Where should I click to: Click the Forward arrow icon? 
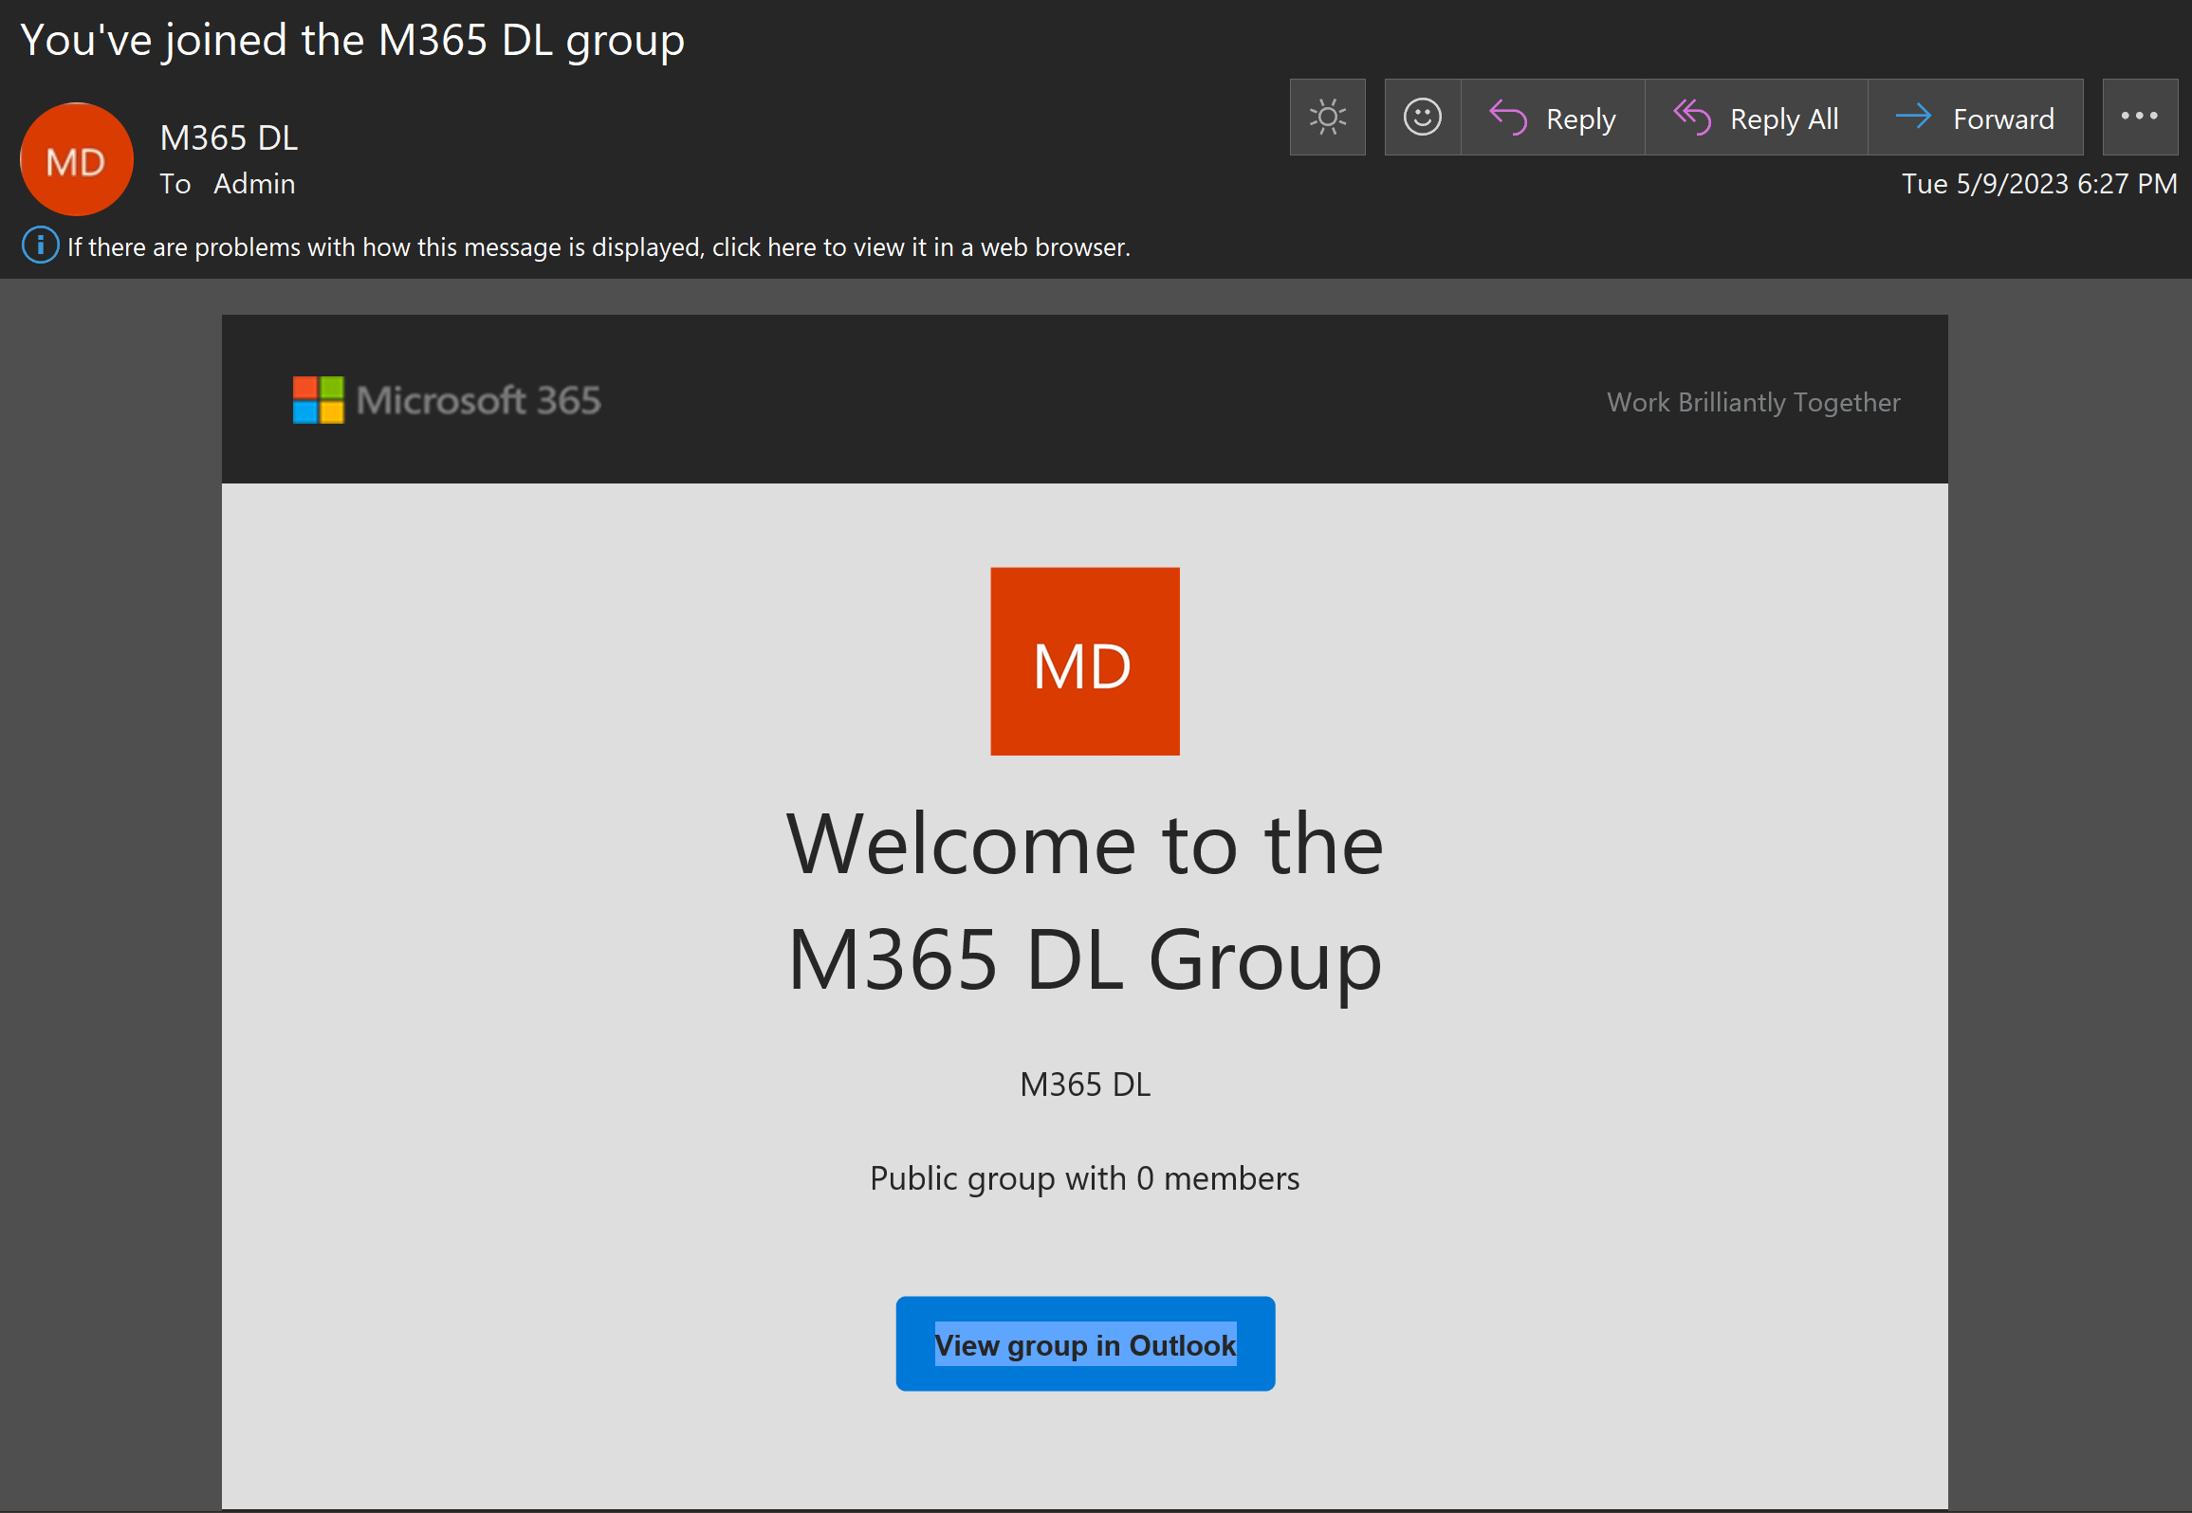tap(1913, 117)
